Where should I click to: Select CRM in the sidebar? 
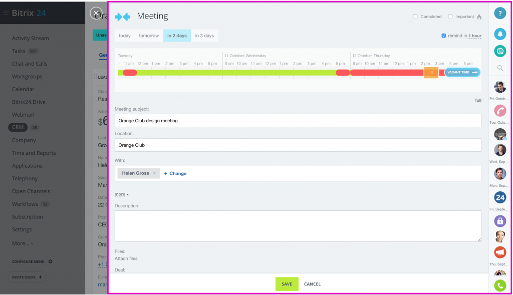tap(18, 127)
